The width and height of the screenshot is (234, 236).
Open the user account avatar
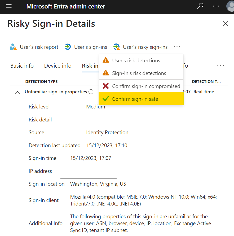(x=230, y=6)
